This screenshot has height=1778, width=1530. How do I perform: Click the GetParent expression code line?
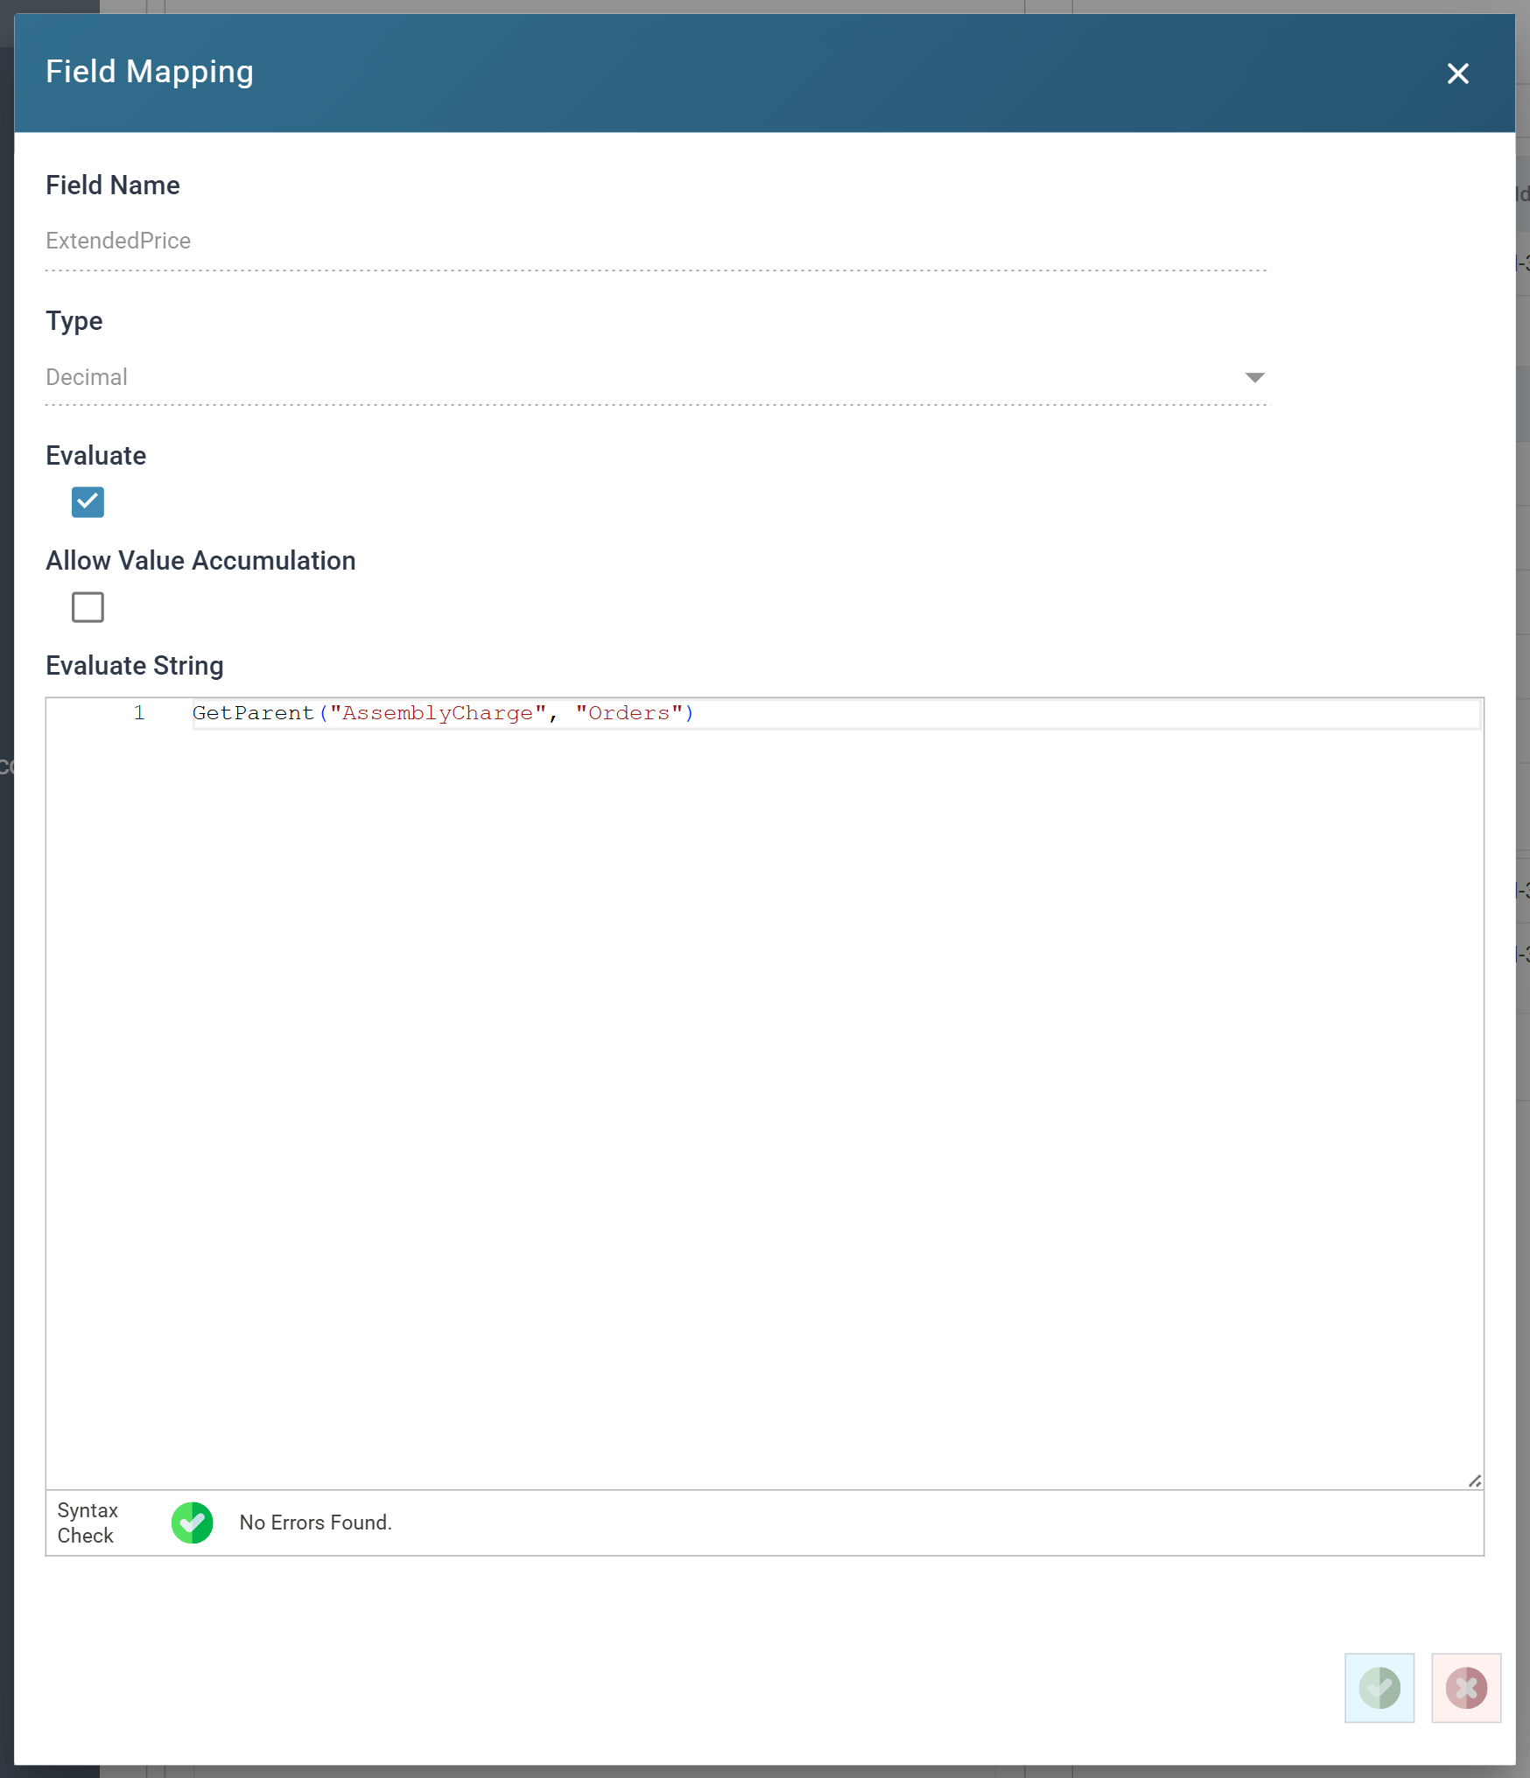(x=836, y=713)
